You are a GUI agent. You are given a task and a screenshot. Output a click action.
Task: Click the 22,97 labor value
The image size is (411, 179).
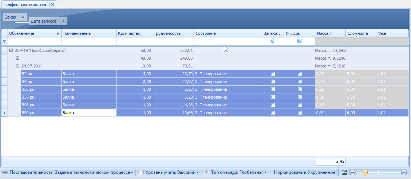tap(187, 82)
